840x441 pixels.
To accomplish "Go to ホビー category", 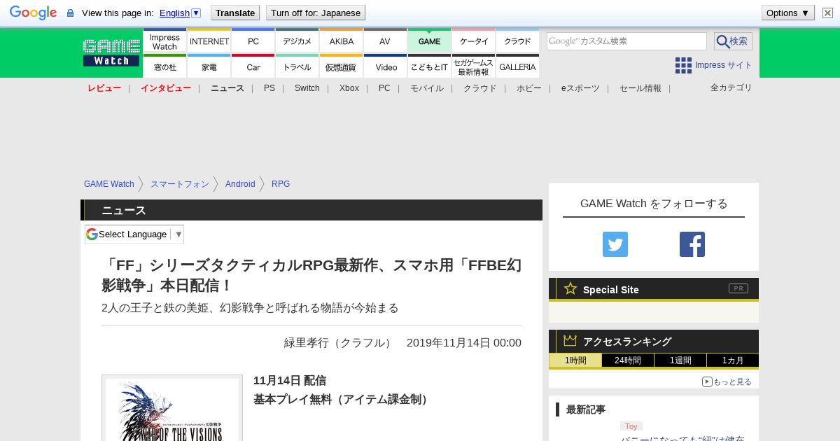I will (x=529, y=88).
